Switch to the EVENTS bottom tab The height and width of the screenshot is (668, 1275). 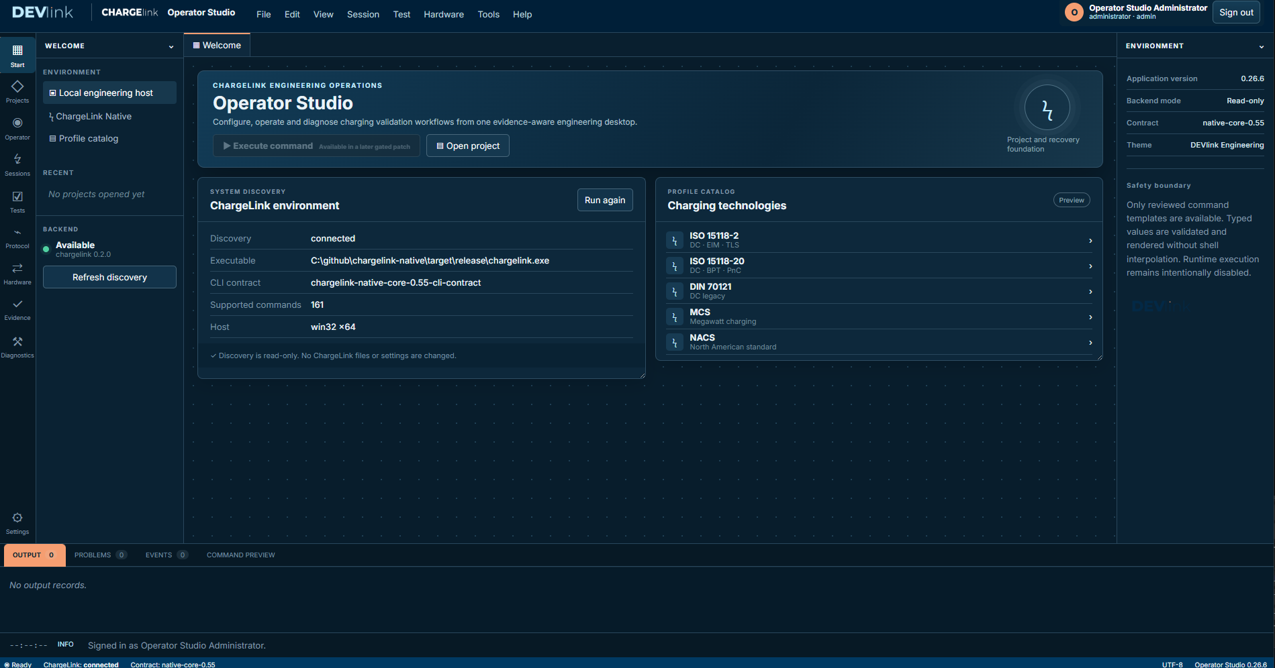click(167, 555)
